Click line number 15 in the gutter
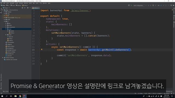The width and height of the screenshot is (175, 98). 33,50
